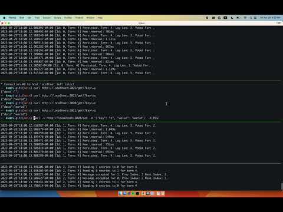
Task: Open the Toolbelt menu
Action: (79, 18)
